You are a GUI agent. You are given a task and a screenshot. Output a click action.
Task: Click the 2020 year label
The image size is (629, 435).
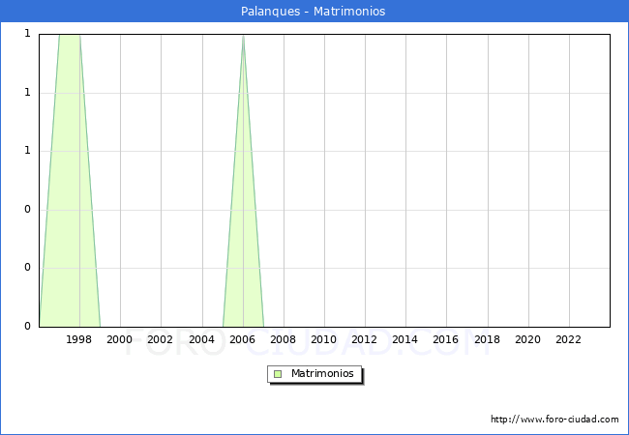click(x=527, y=339)
